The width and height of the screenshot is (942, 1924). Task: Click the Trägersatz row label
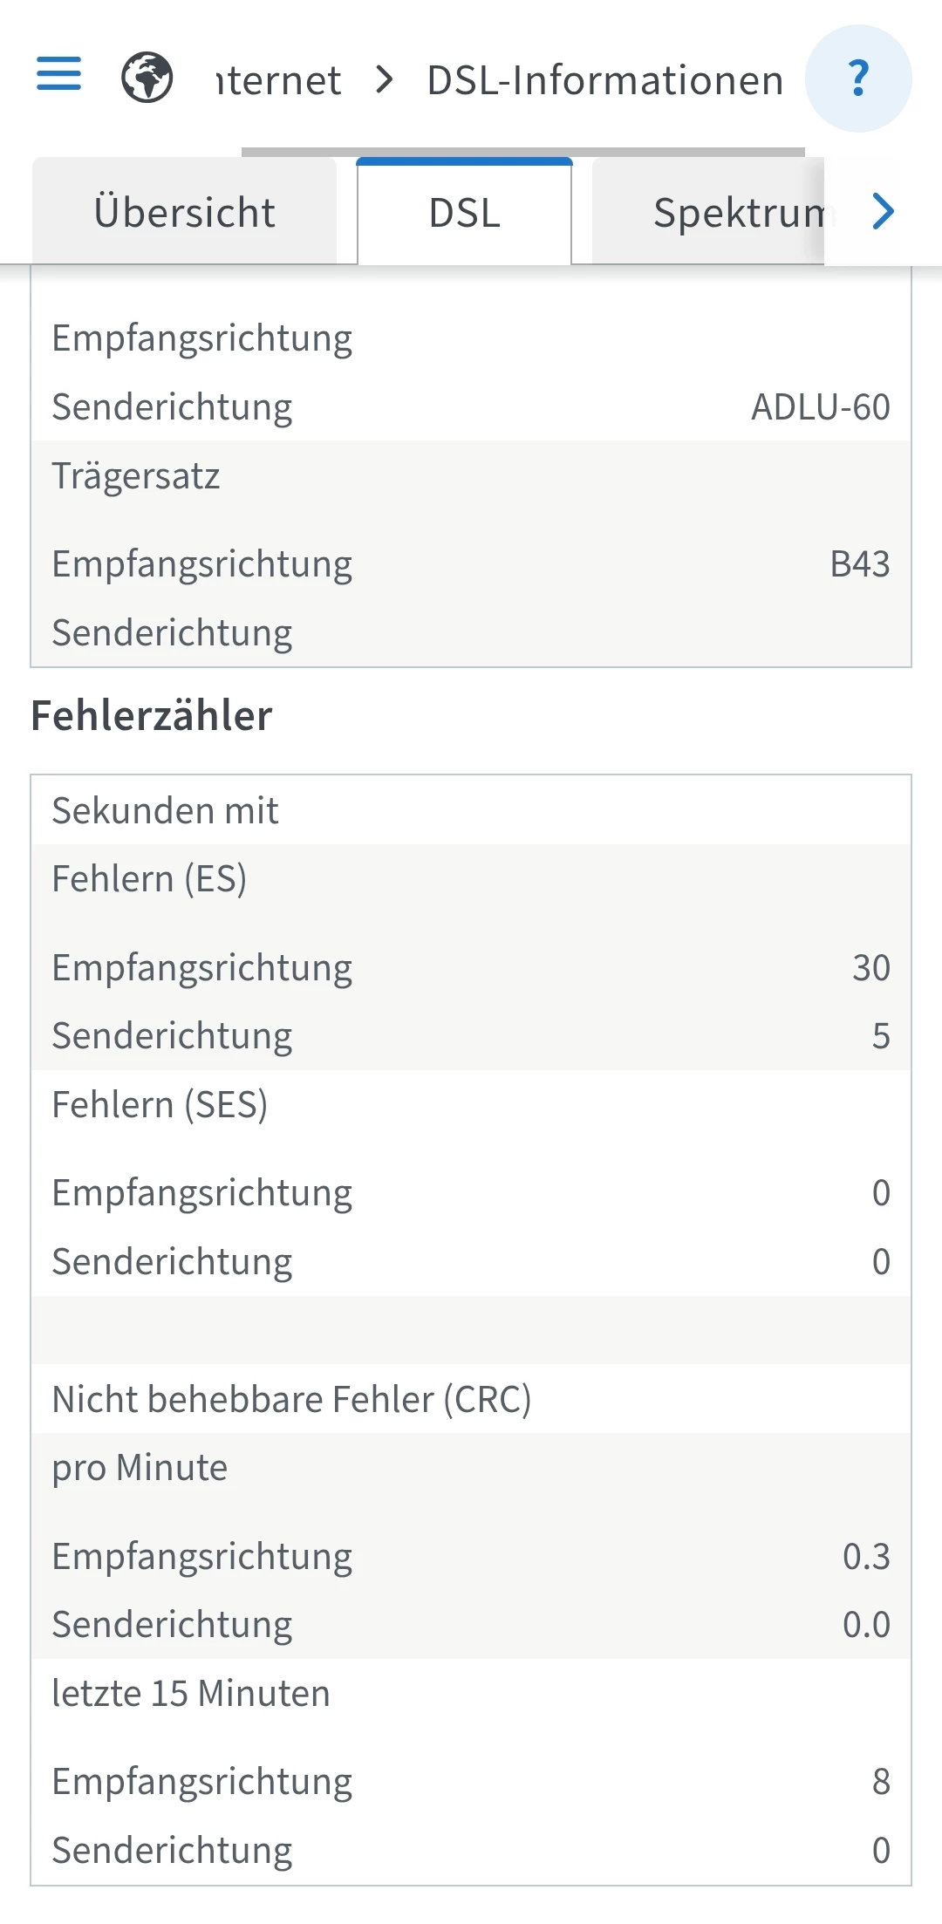pos(136,476)
